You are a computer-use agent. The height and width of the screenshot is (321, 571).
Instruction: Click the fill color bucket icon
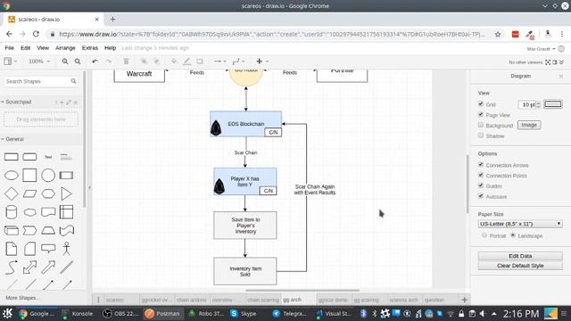[174, 62]
